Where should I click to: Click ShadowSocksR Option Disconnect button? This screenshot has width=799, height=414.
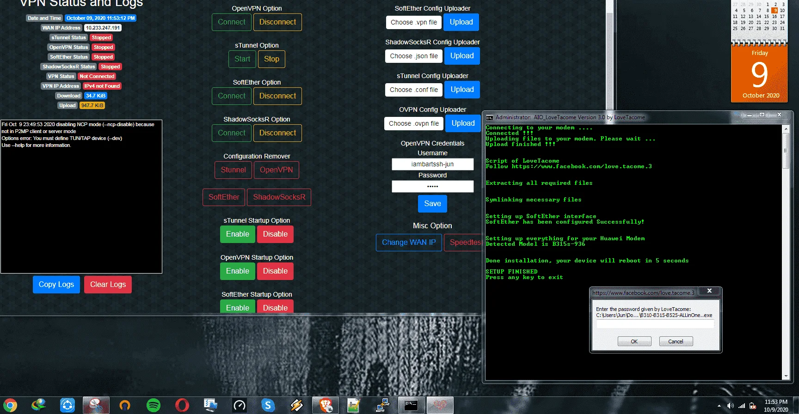(x=277, y=133)
